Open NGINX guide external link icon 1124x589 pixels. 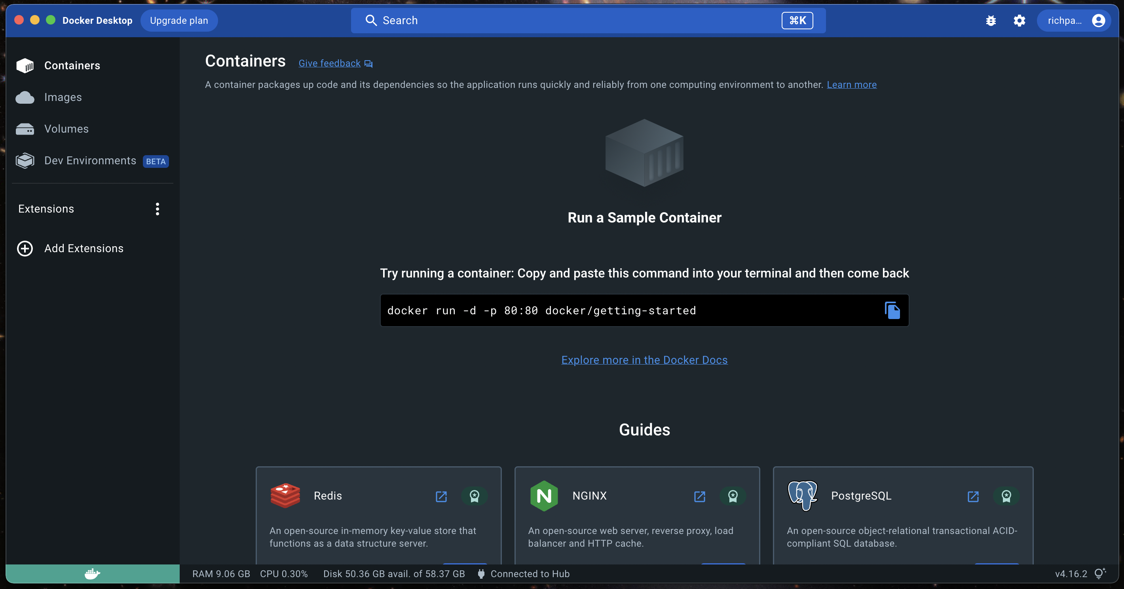click(699, 496)
